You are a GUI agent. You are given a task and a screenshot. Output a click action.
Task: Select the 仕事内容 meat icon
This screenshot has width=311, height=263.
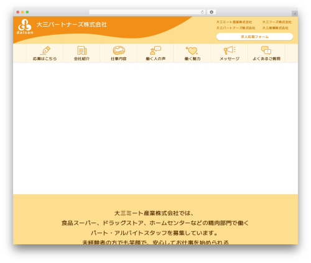coord(119,50)
